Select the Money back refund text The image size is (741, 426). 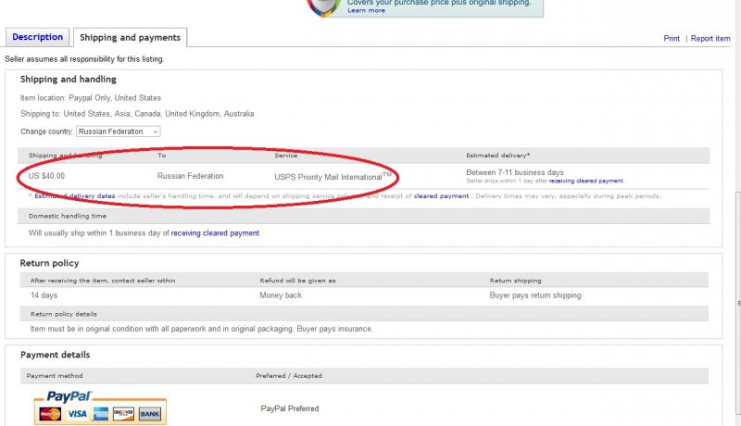281,295
